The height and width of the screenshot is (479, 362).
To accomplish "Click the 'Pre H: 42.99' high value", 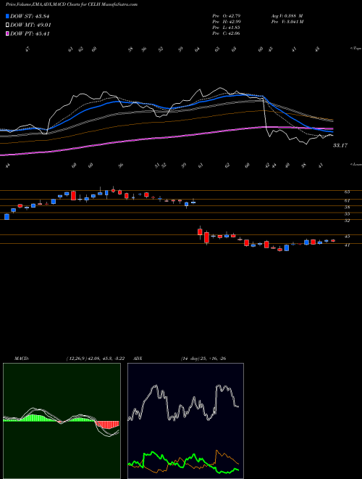I will pyautogui.click(x=227, y=22).
